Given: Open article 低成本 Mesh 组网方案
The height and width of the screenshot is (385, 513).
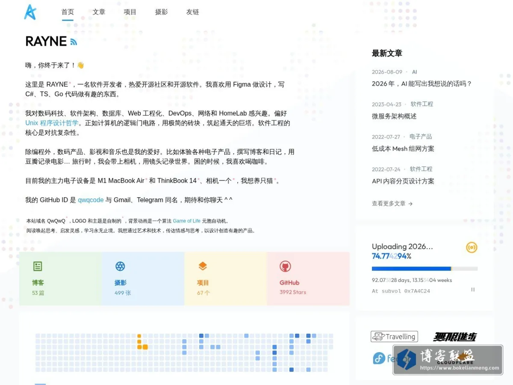Looking at the screenshot, I should tap(403, 149).
